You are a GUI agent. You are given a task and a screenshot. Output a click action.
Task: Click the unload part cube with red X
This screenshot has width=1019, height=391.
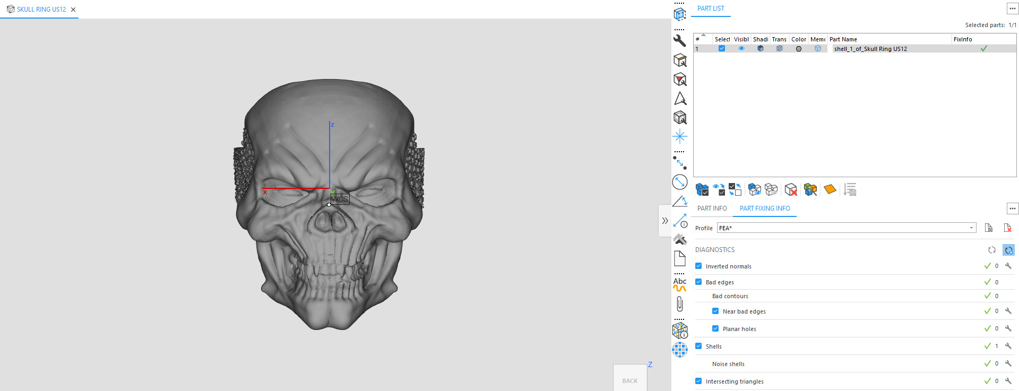pyautogui.click(x=791, y=189)
